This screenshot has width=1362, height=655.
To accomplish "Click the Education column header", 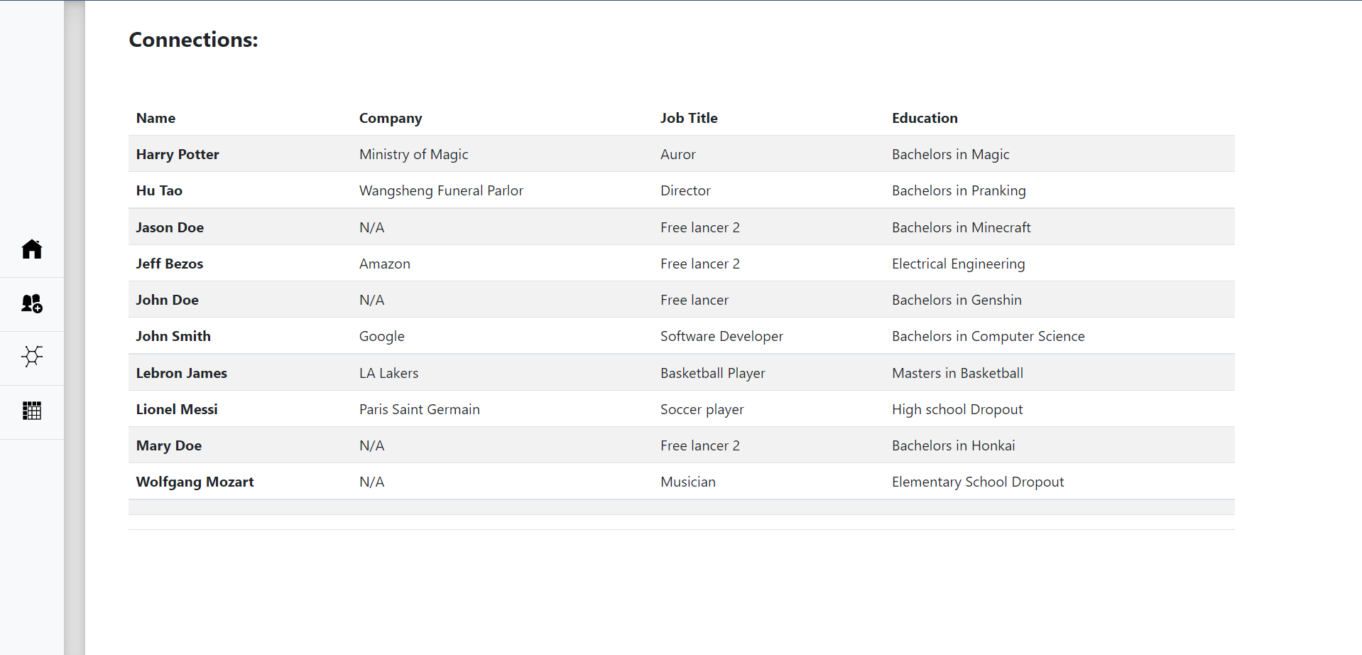I will [925, 118].
